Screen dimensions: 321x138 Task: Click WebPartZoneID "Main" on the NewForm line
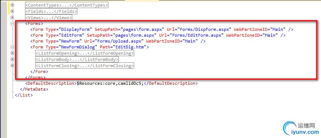coord(190,41)
